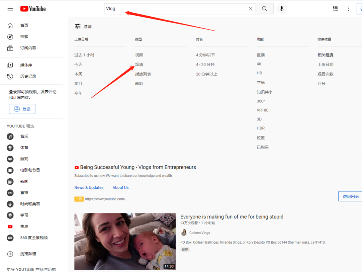
Task: Sort results by 观看次数
Action: [325, 74]
